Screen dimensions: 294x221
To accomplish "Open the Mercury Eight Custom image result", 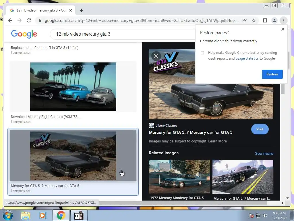I will click(73, 87).
